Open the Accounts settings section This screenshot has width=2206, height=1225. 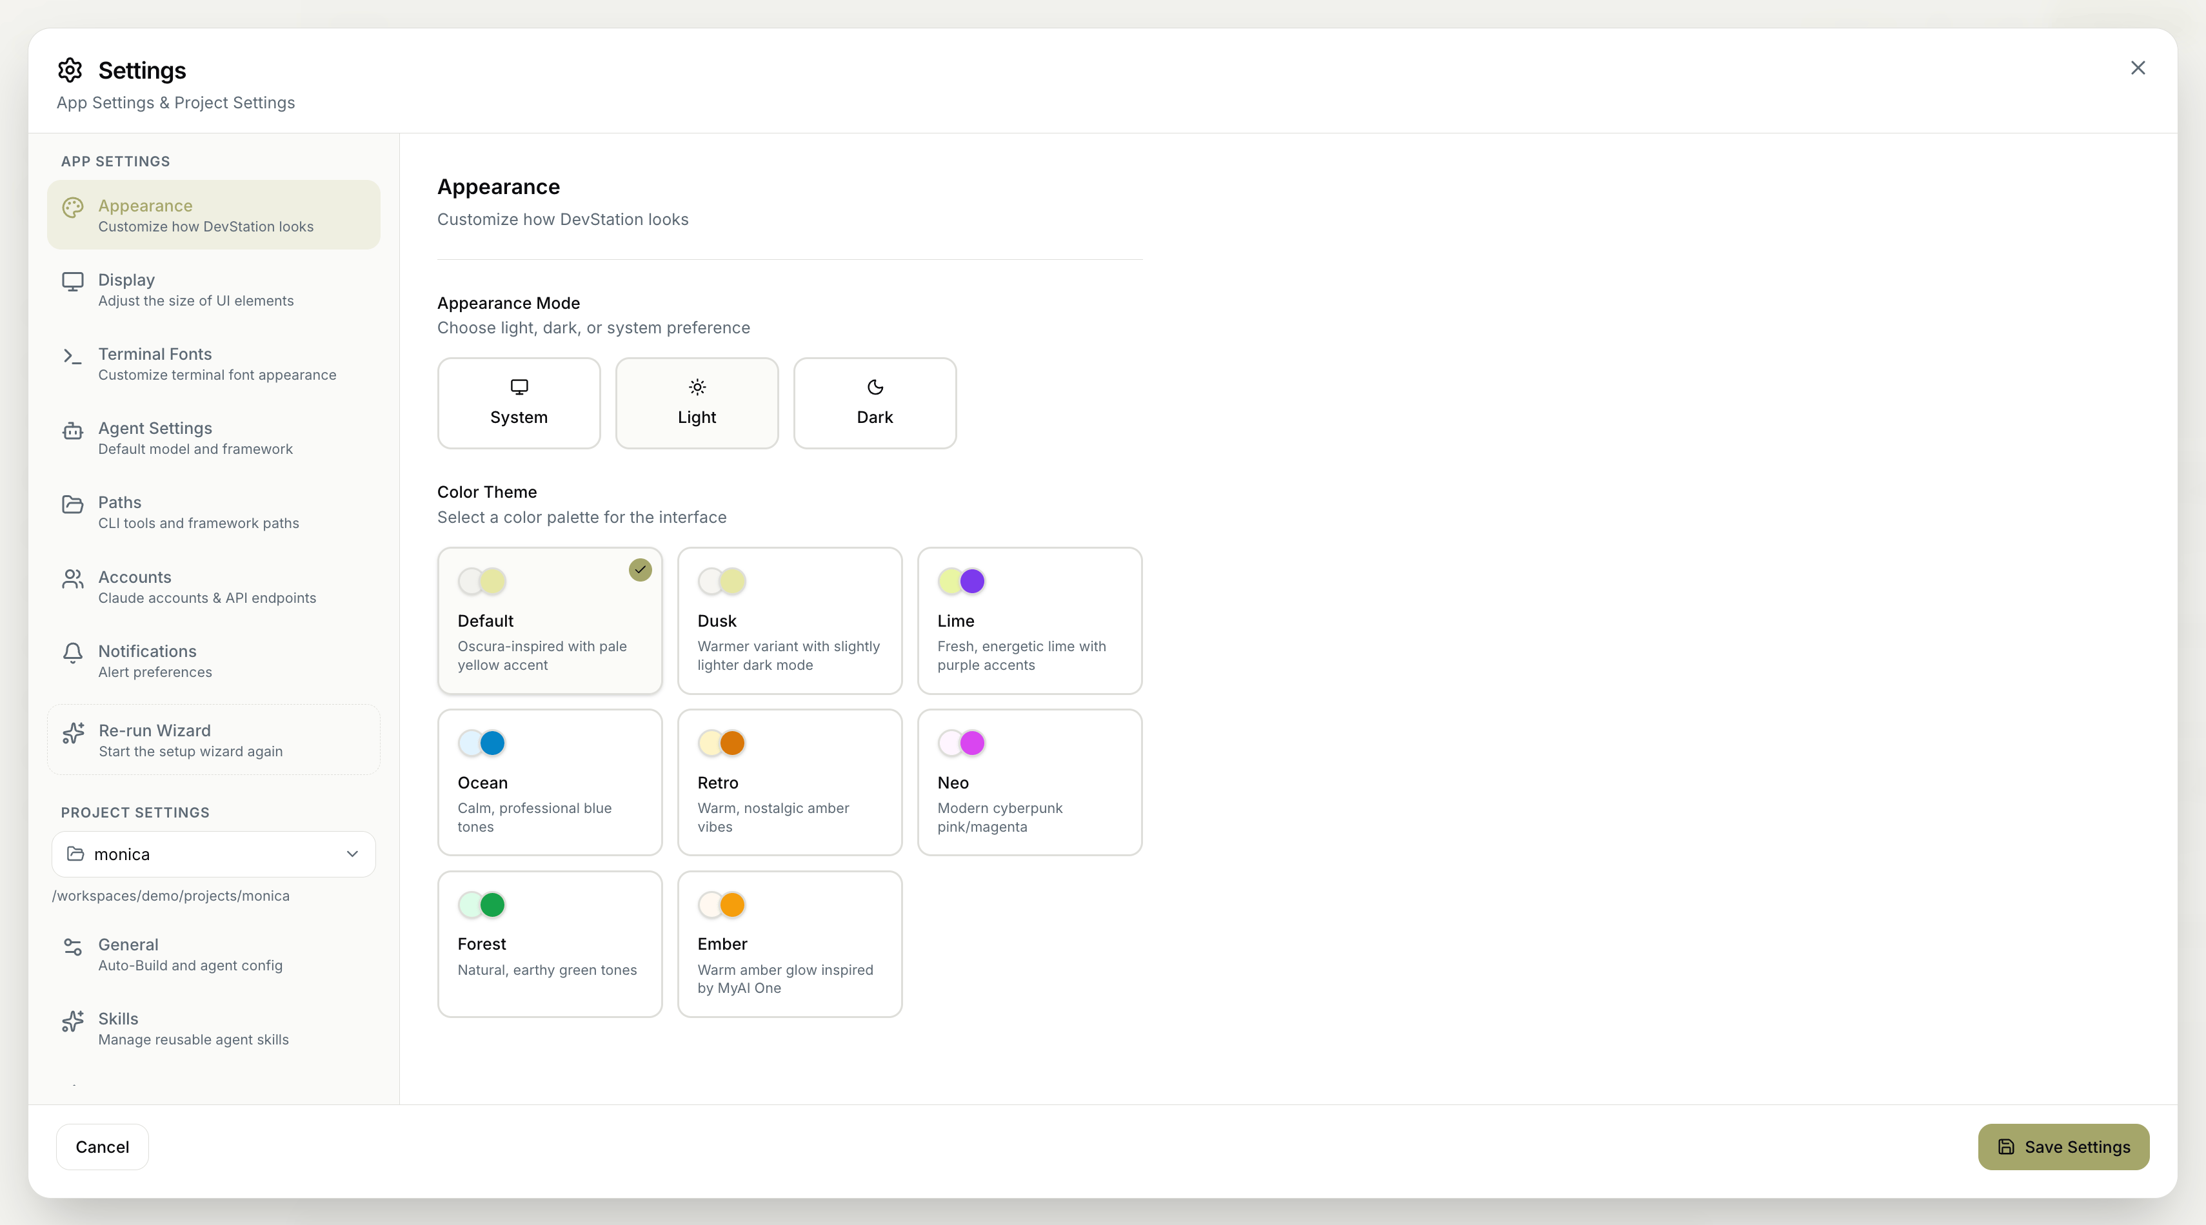coord(214,587)
